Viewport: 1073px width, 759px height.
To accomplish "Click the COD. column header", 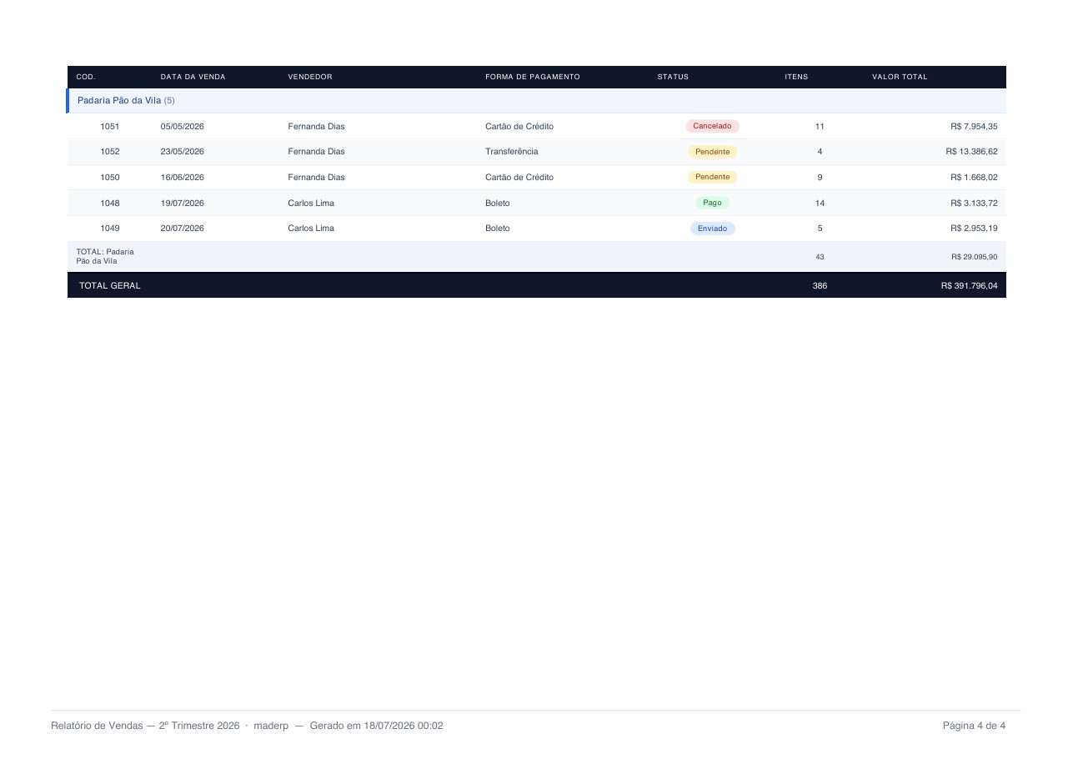I will tap(86, 77).
